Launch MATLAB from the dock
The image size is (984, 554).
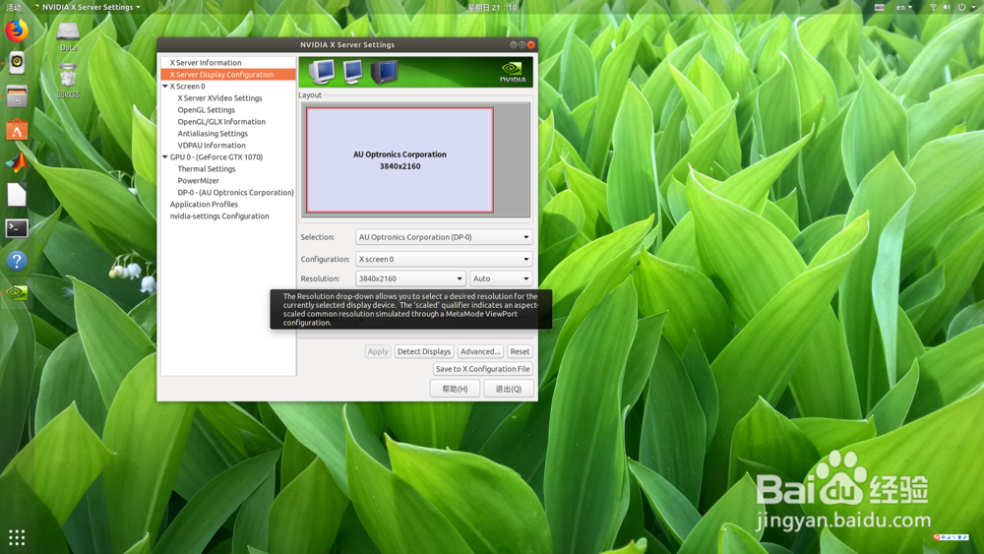point(17,162)
